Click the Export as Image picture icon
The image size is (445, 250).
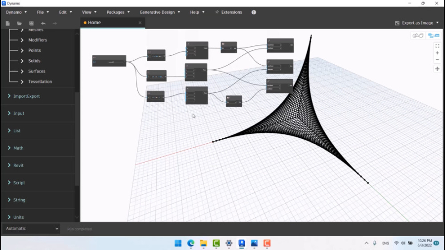(397, 23)
